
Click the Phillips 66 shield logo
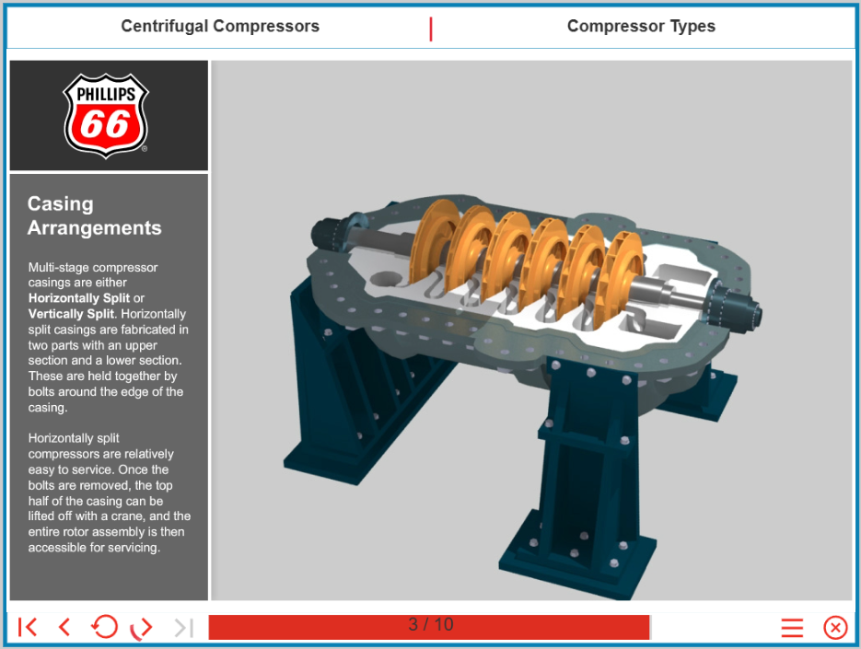[106, 116]
